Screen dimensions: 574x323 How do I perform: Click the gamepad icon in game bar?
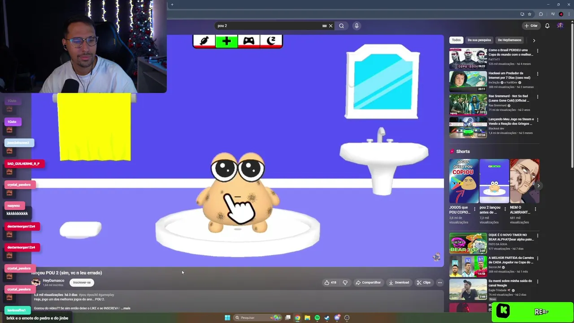(248, 41)
